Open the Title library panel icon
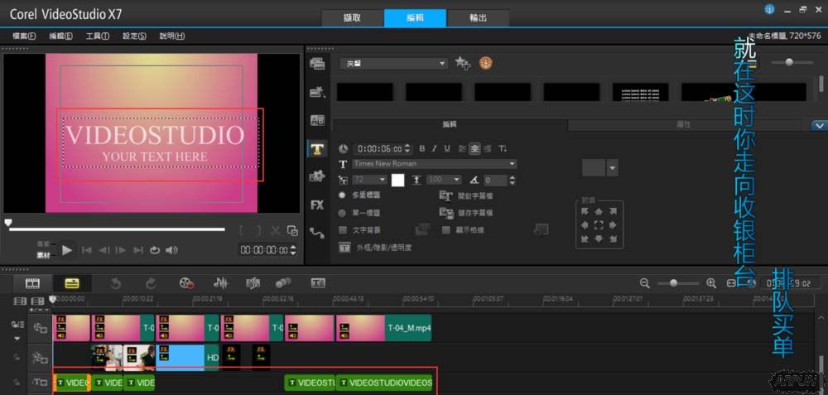Viewport: 828px width, 395px height. pyautogui.click(x=317, y=149)
